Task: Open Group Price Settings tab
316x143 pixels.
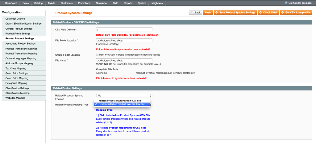Action: [24, 73]
